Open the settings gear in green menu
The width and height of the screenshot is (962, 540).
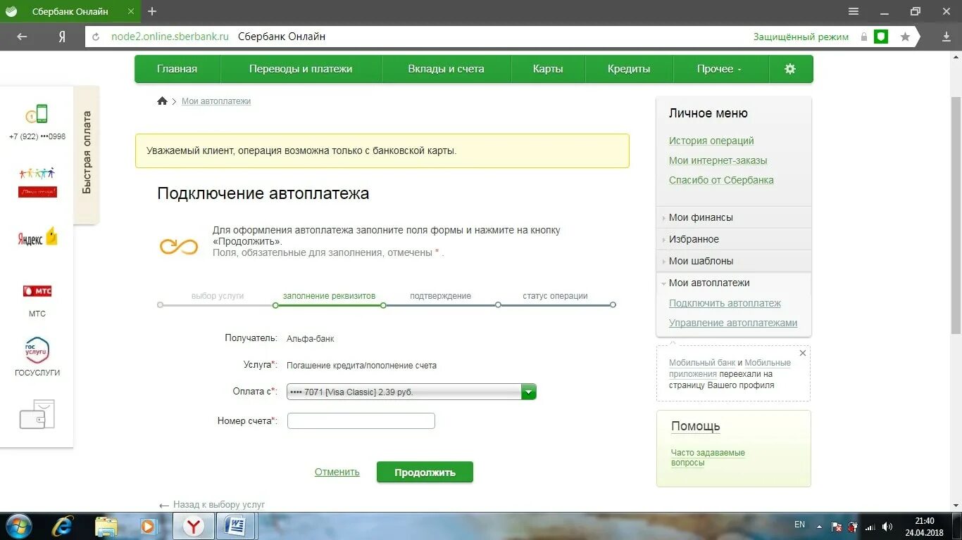click(x=789, y=69)
